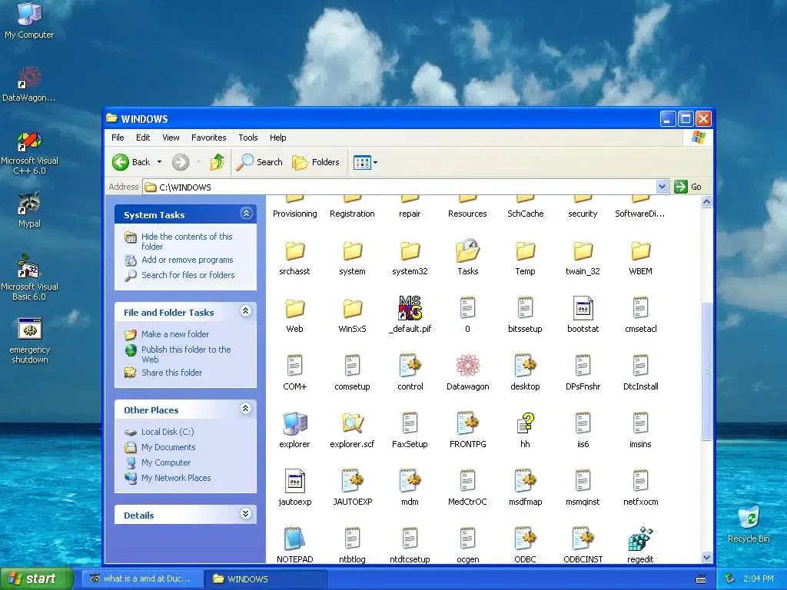Image resolution: width=787 pixels, height=590 pixels.
Task: Click Add or remove programs link
Action: [x=188, y=260]
